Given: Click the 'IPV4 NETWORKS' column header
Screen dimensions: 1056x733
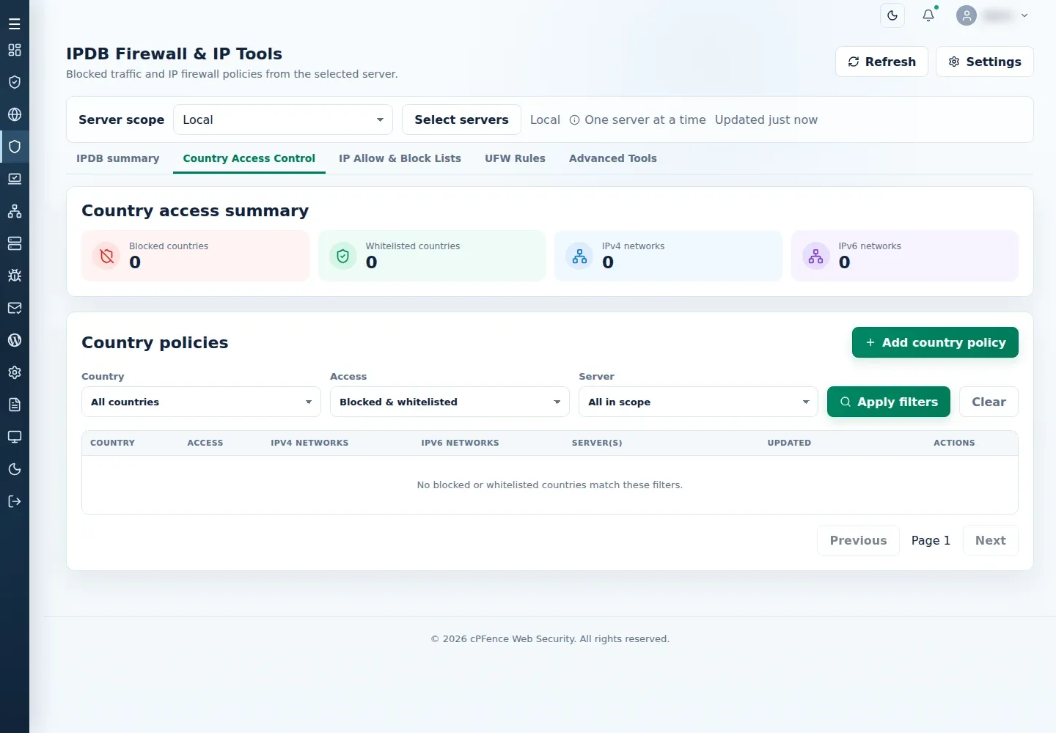Looking at the screenshot, I should (309, 443).
